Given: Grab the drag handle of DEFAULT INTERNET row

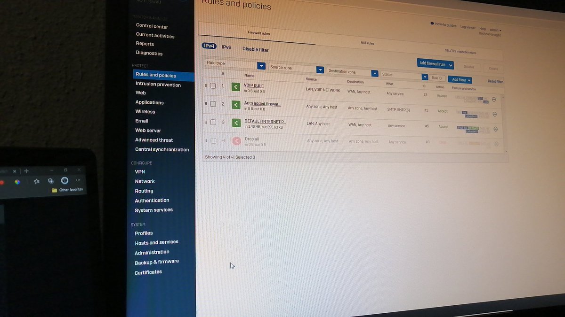Looking at the screenshot, I should click(x=206, y=122).
